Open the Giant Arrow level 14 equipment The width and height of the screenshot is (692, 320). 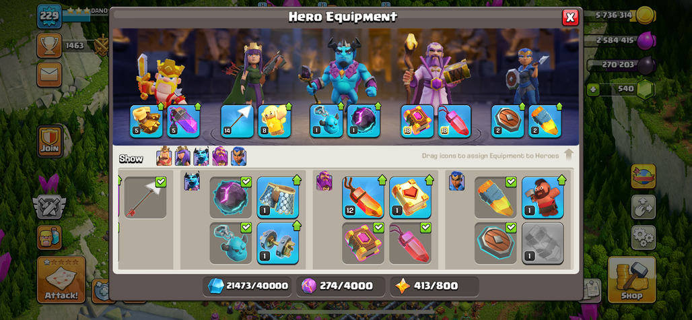[x=238, y=121]
